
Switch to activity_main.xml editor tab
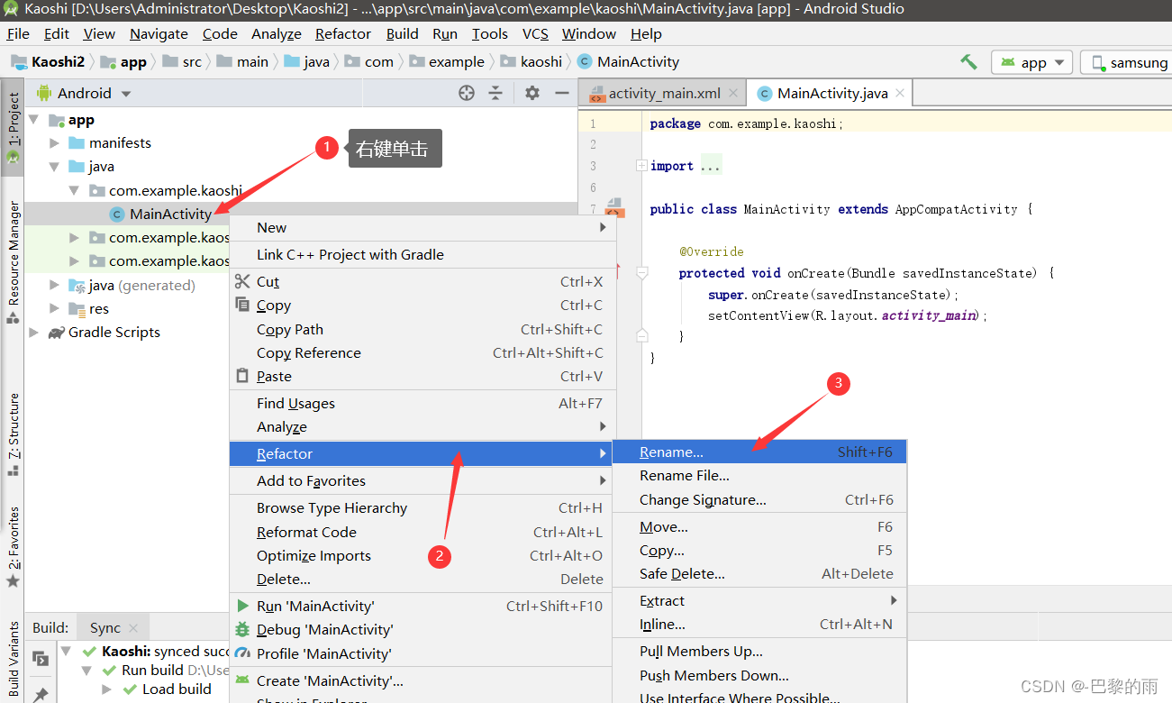664,93
